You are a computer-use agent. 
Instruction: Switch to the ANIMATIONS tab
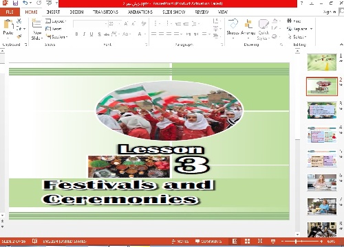pyautogui.click(x=140, y=12)
